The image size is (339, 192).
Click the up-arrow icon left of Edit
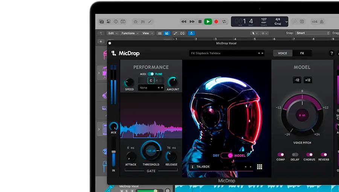pos(101,33)
